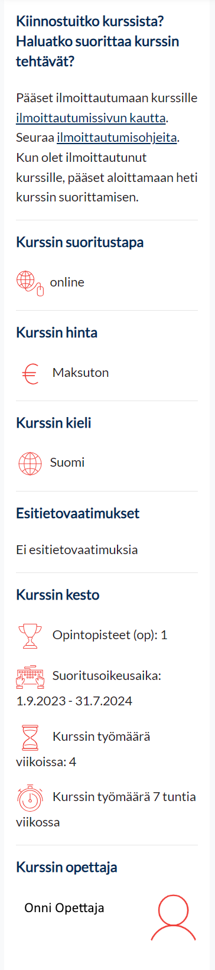Click the Kurssin kesto heading
Viewport: 215px width, 970px height.
coord(58,595)
